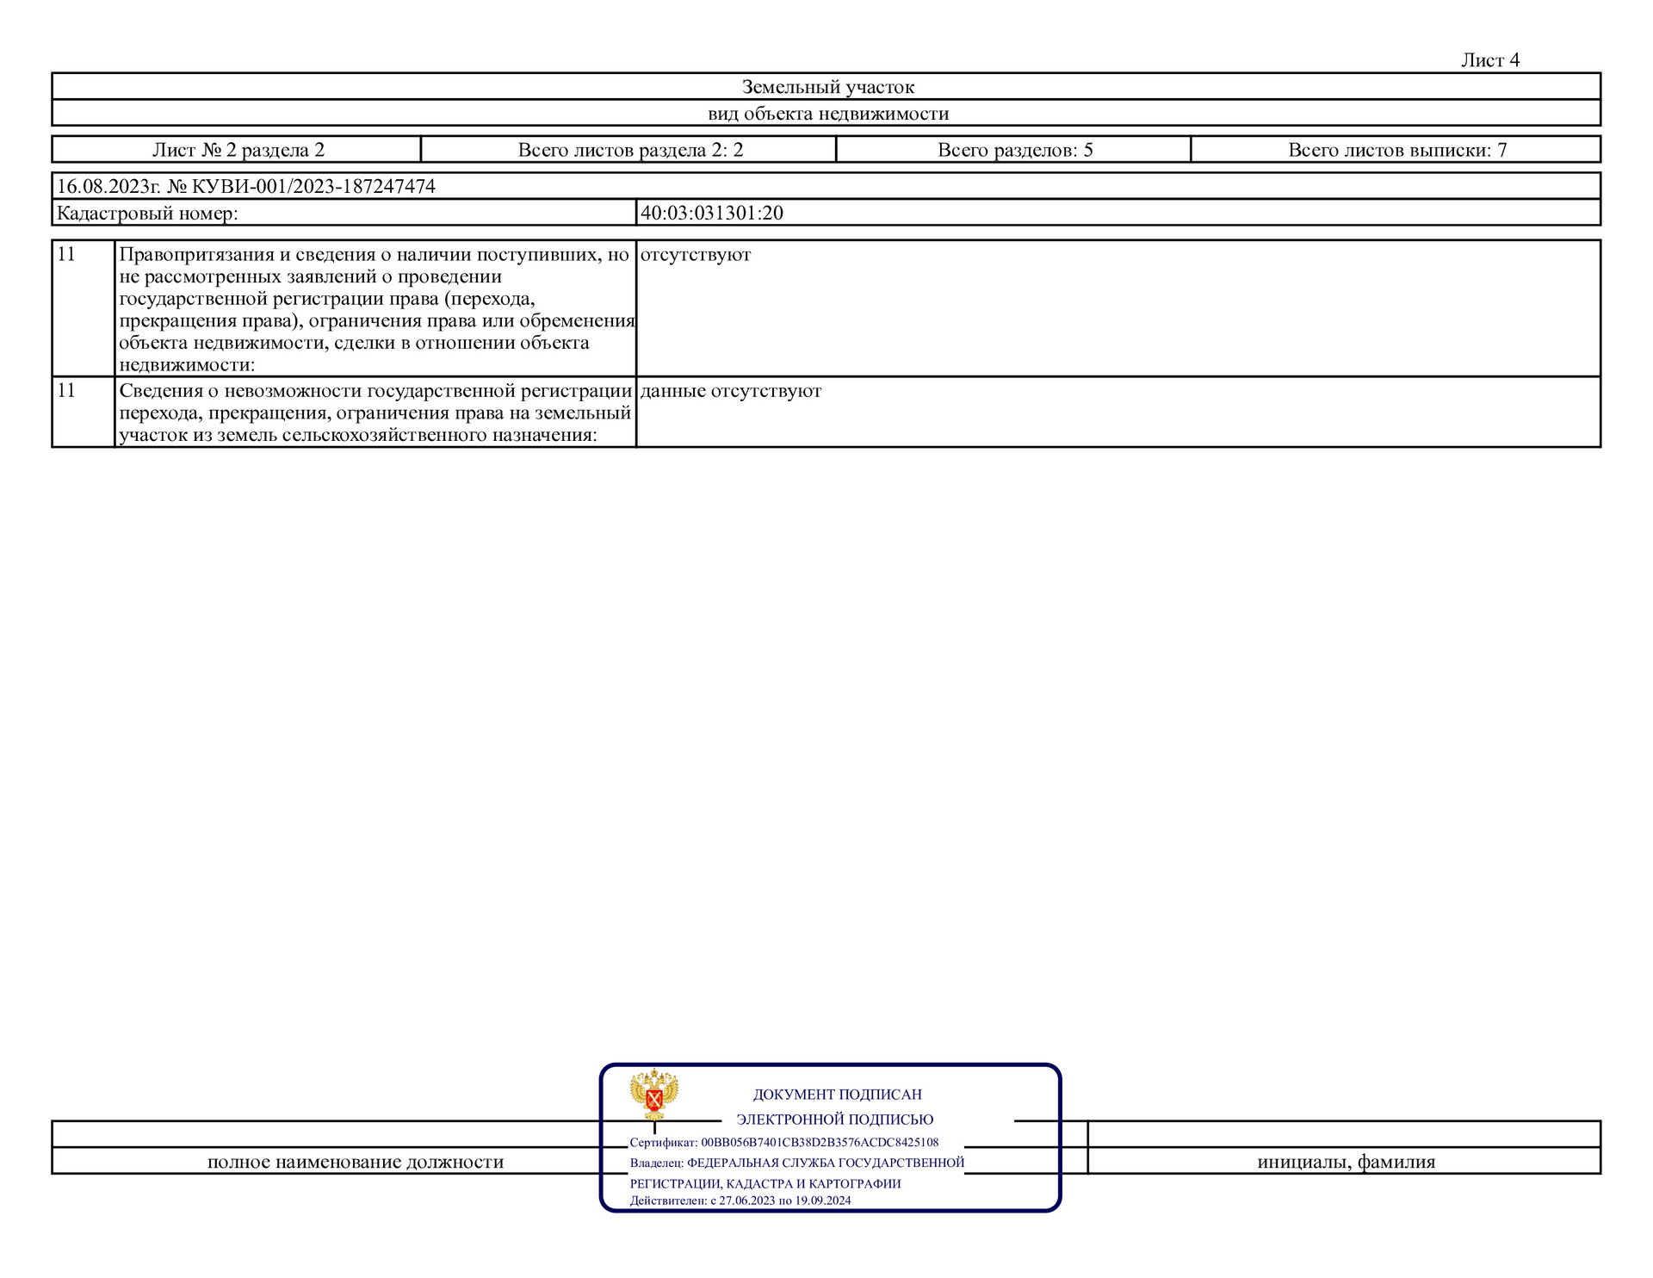Select 'Всего листов раздела 2: 2' cell
The width and height of the screenshot is (1653, 1278).
pyautogui.click(x=629, y=150)
